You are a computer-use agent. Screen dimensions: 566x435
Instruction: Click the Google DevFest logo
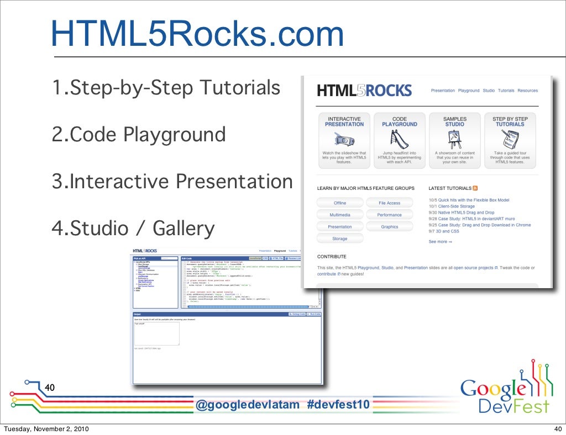point(506,388)
